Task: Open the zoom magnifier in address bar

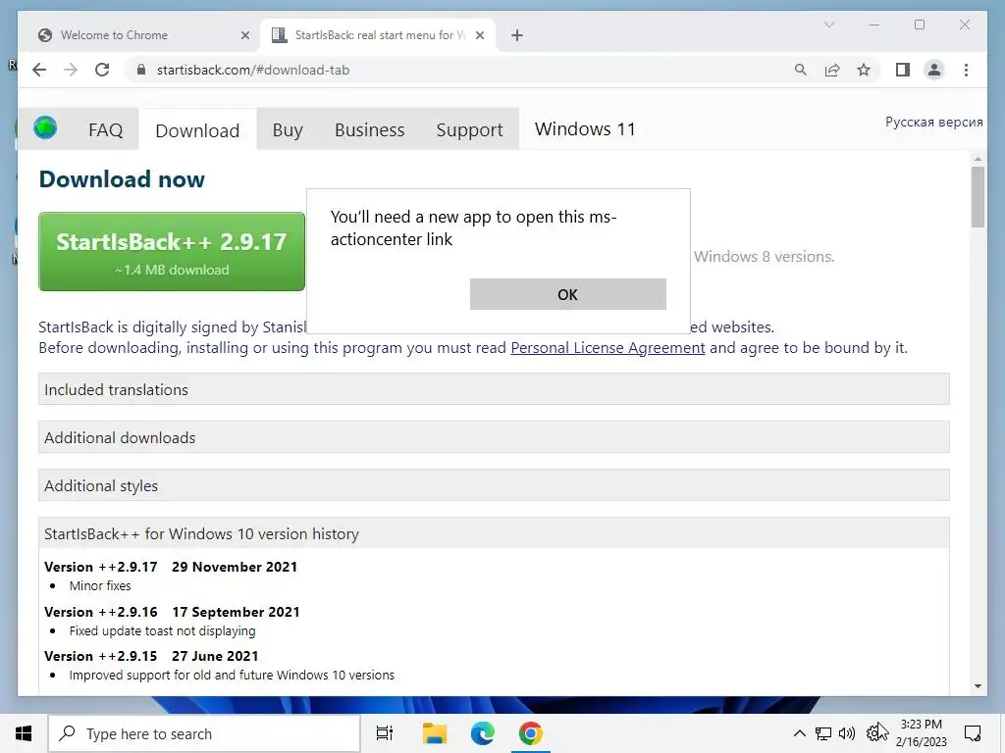Action: click(801, 70)
